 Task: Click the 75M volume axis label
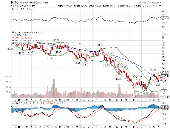tap(8, 82)
